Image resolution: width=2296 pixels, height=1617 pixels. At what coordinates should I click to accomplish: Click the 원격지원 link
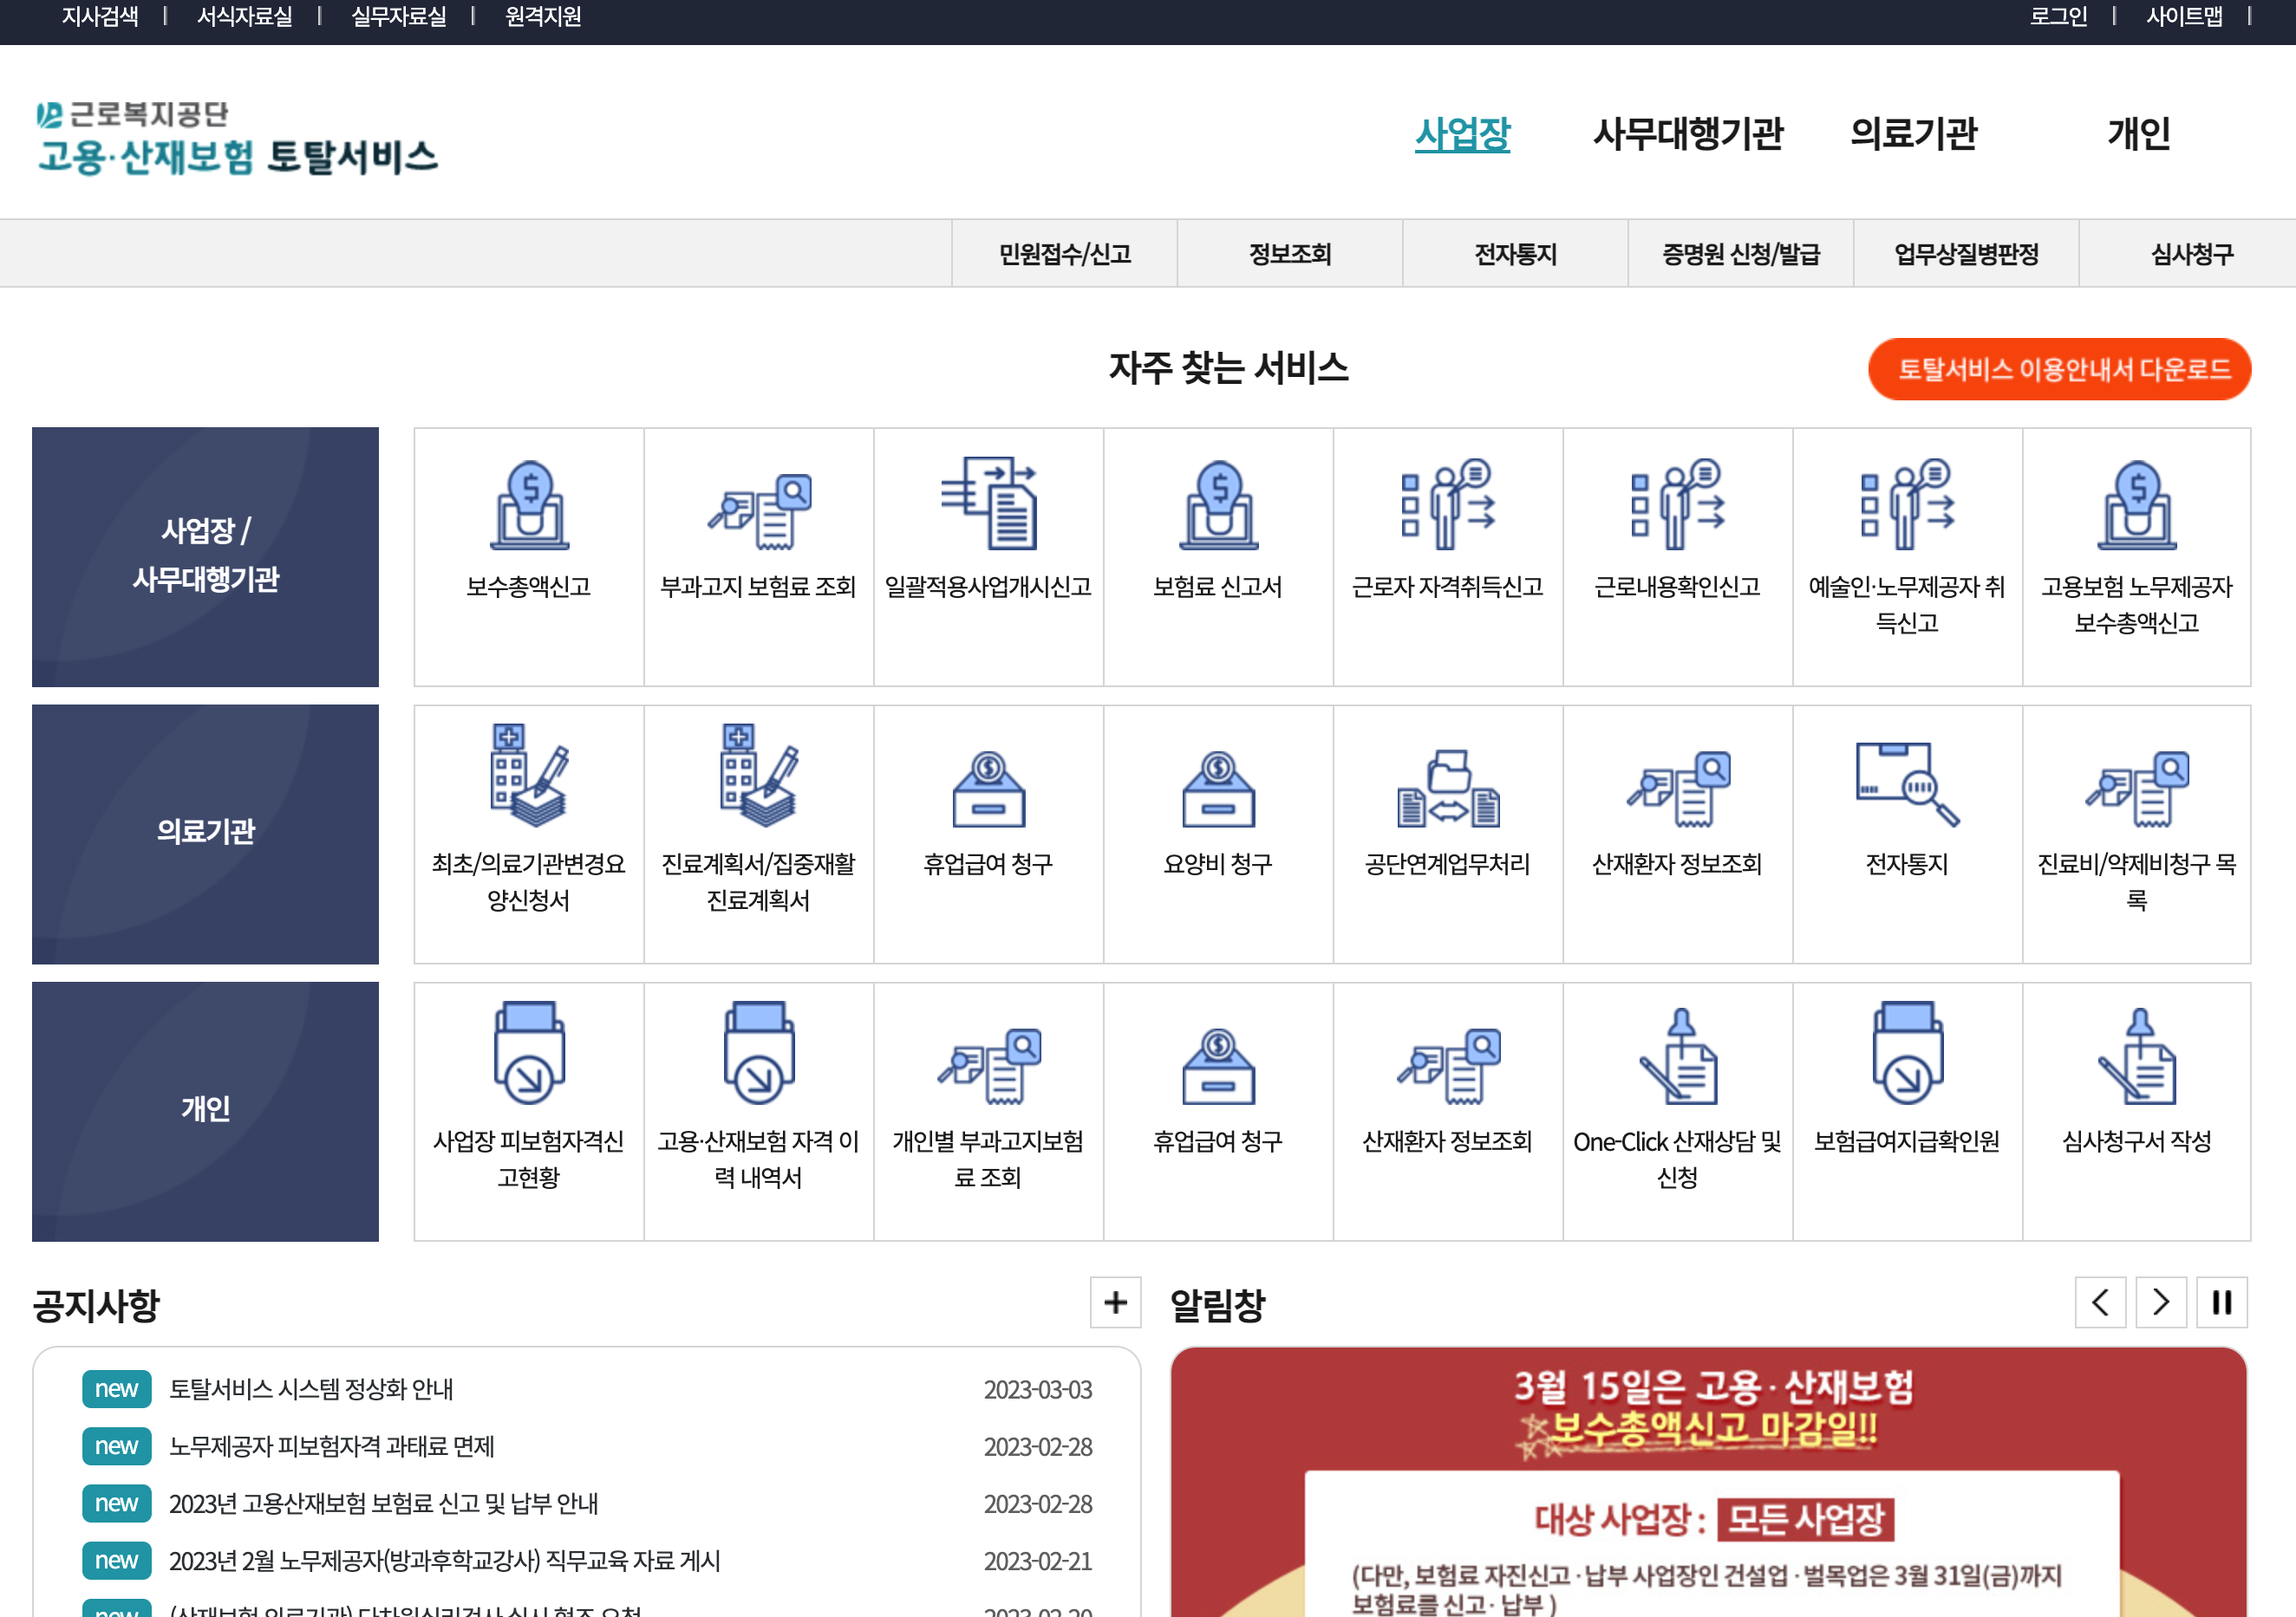coord(543,16)
